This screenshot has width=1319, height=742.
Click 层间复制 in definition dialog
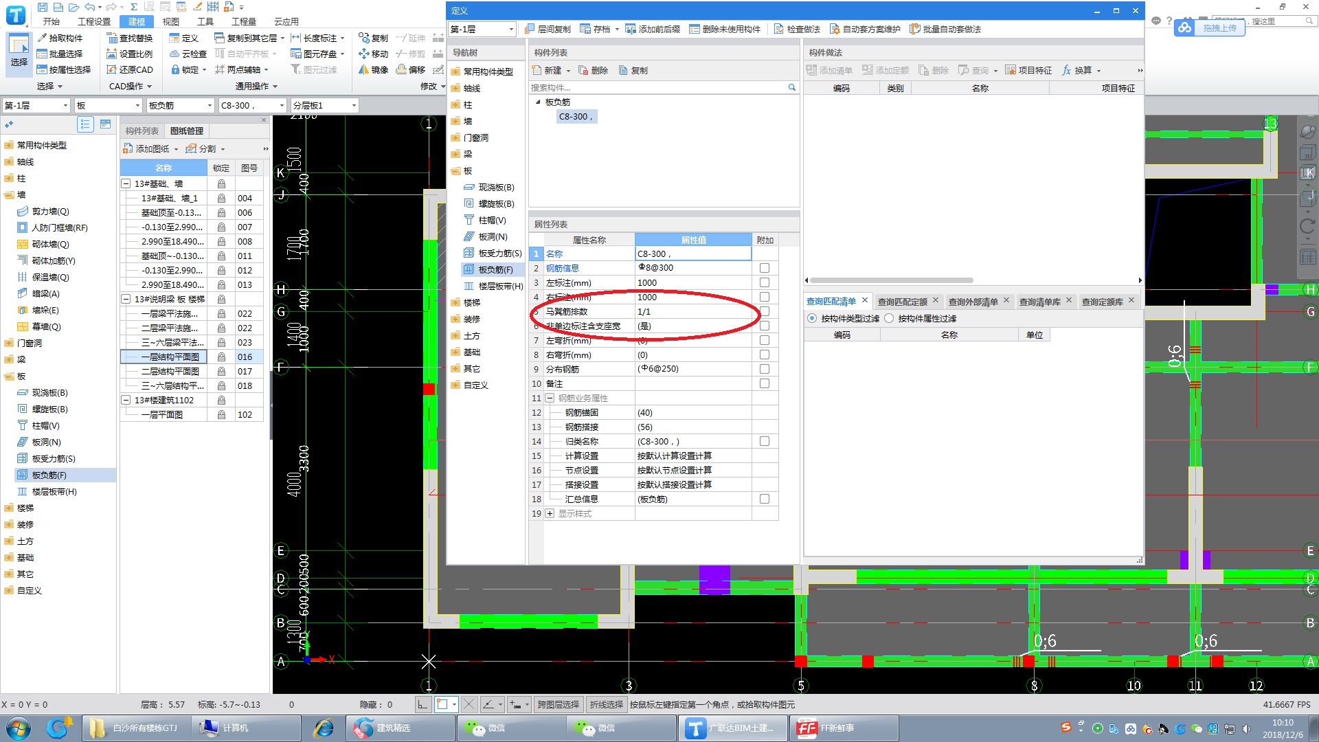coord(548,29)
